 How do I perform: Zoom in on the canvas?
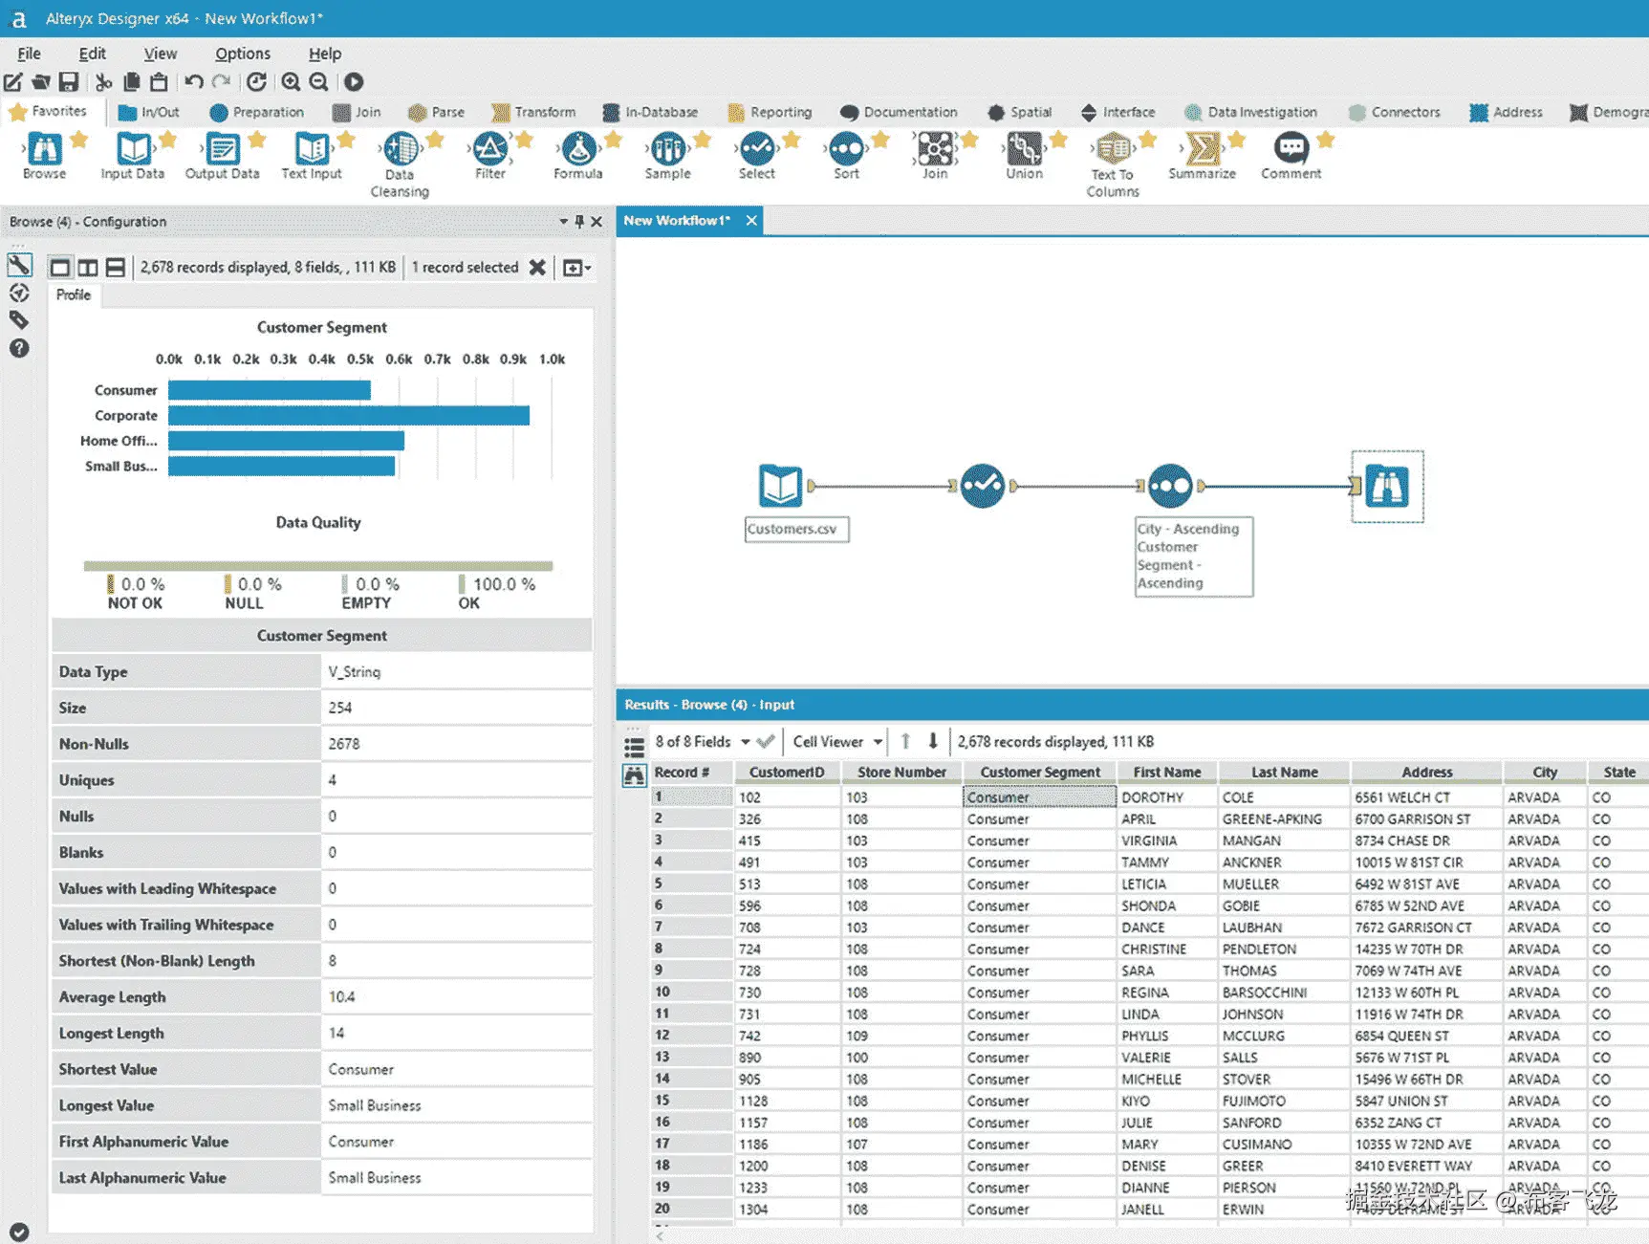(x=292, y=82)
